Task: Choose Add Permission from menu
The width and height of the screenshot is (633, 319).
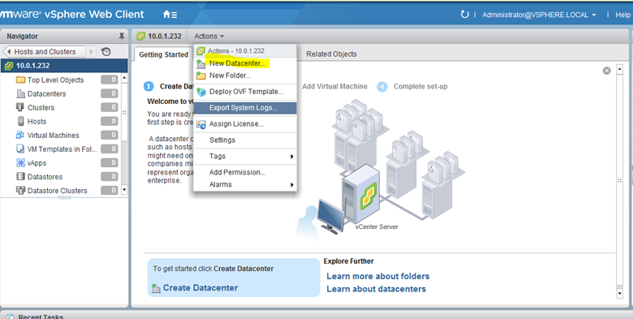Action: pyautogui.click(x=237, y=172)
